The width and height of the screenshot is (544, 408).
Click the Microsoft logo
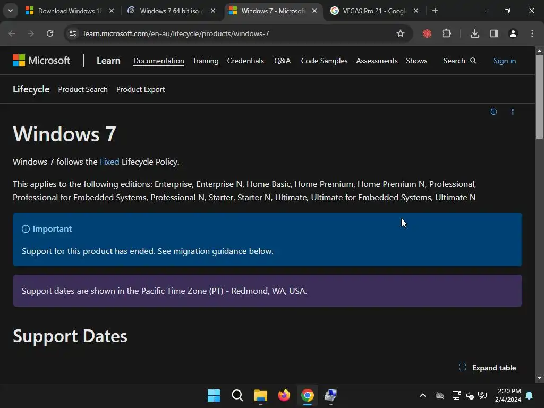41,61
